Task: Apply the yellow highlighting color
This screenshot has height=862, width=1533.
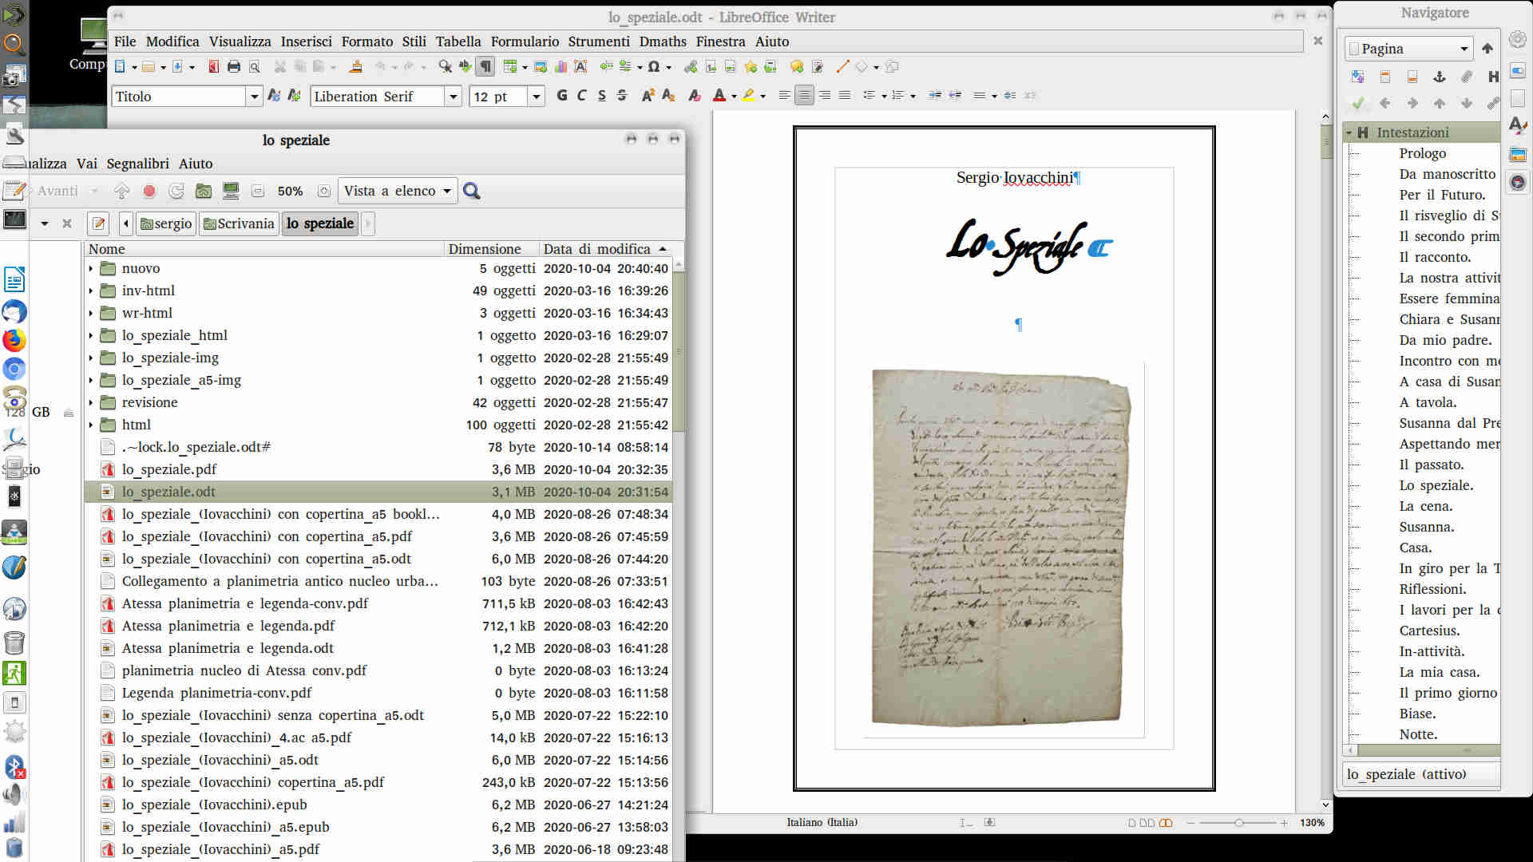Action: click(x=748, y=96)
